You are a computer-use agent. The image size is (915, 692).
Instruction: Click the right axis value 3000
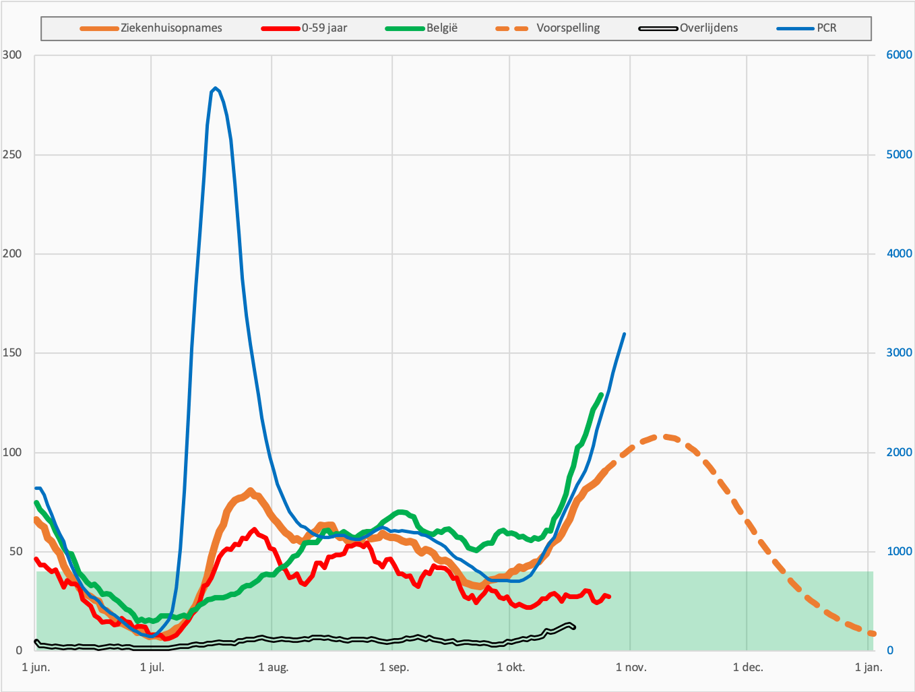click(899, 352)
